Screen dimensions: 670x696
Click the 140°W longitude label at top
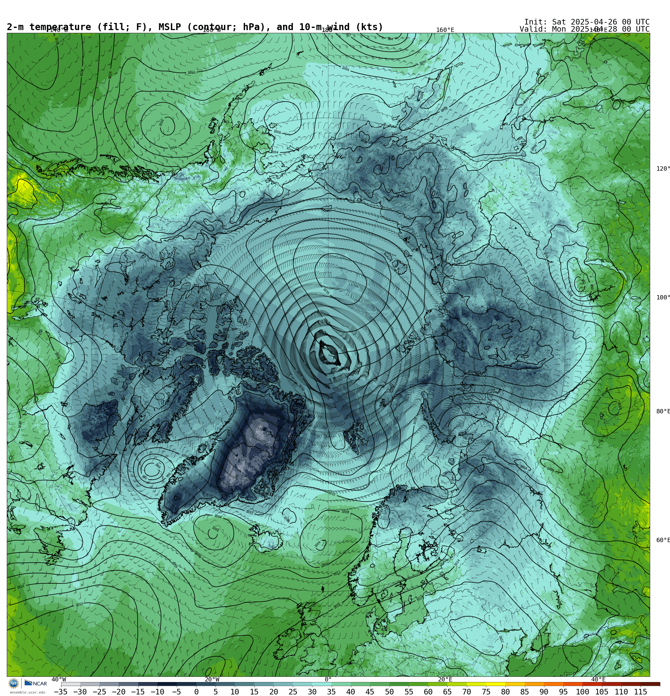coord(59,30)
